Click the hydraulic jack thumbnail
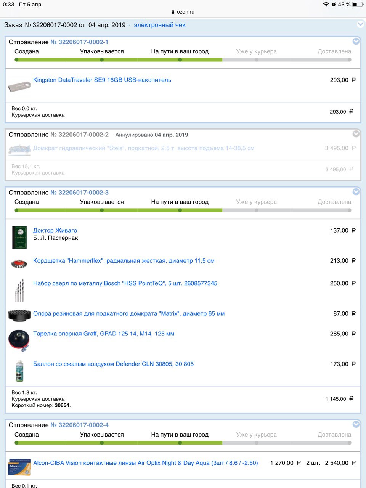Image resolution: width=366 pixels, height=488 pixels. pos(19,149)
